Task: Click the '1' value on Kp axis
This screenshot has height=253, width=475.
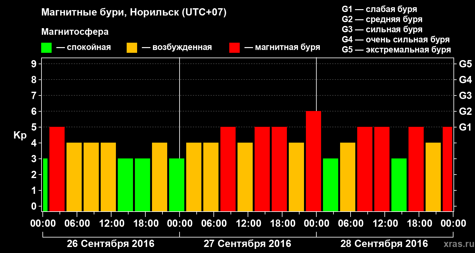Action: [35, 190]
